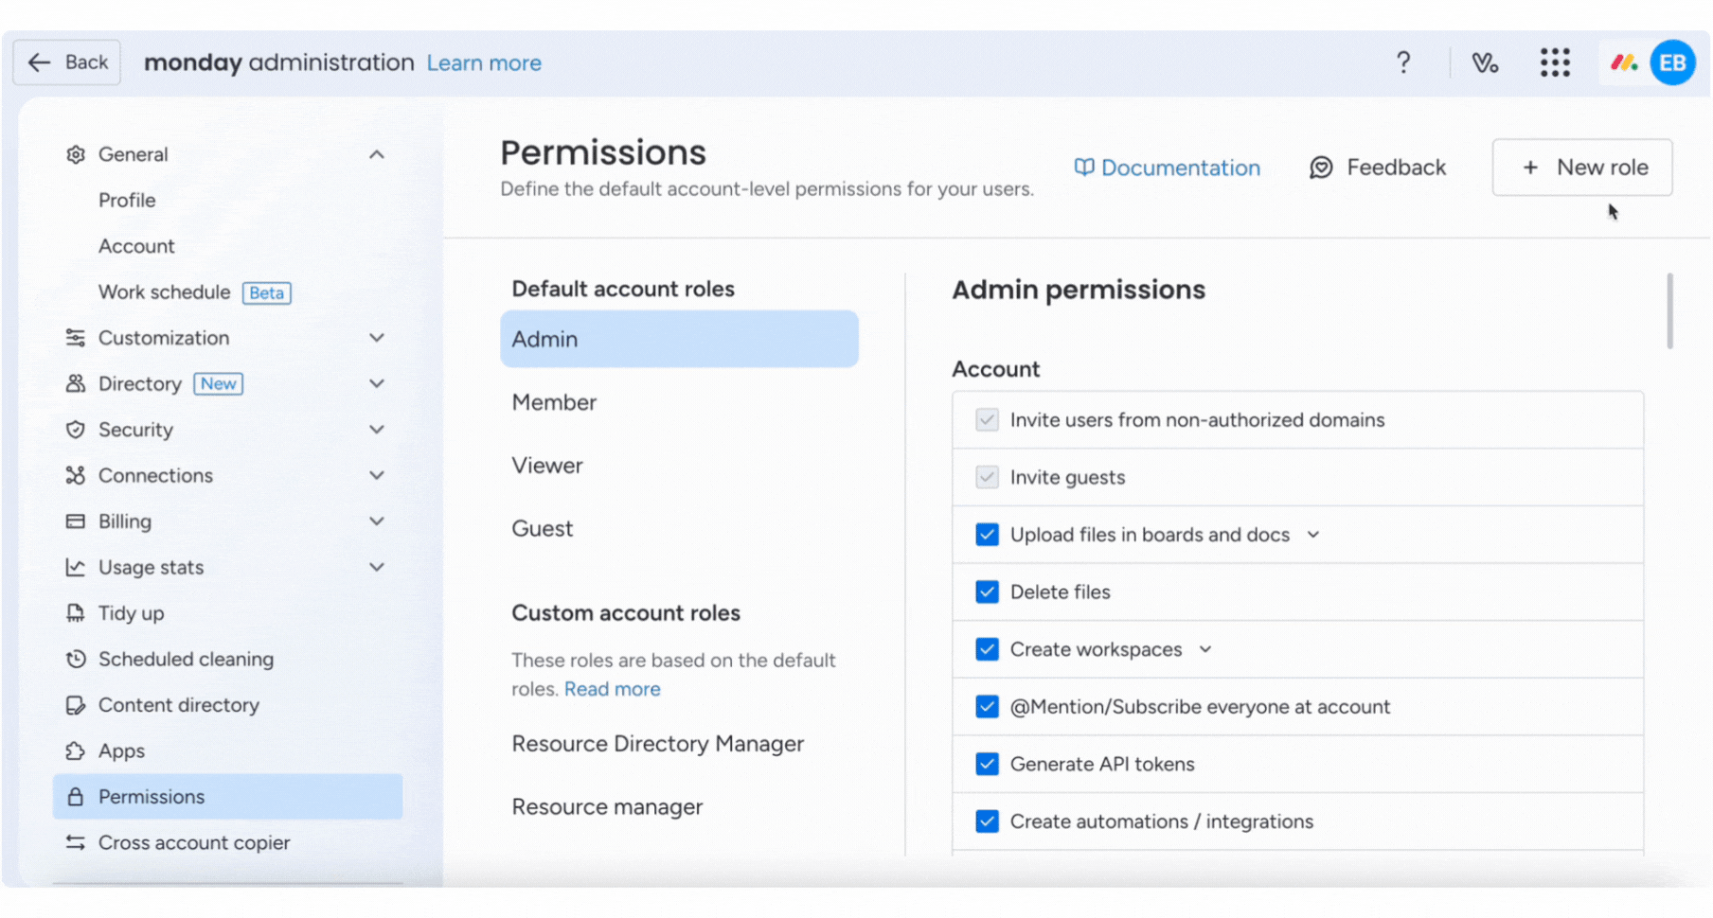Uncheck Create automations / integrations checkbox
Image resolution: width=1713 pixels, height=918 pixels.
tap(987, 821)
